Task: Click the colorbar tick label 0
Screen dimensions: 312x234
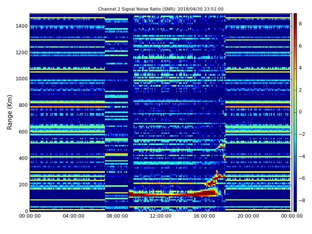Action: [300, 112]
